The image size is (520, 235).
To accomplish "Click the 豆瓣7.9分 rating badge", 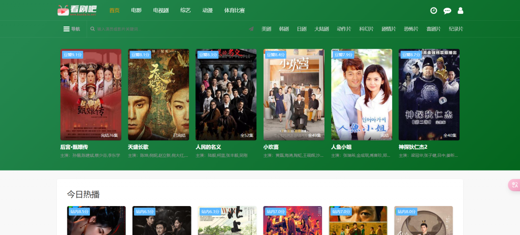I will [343, 55].
